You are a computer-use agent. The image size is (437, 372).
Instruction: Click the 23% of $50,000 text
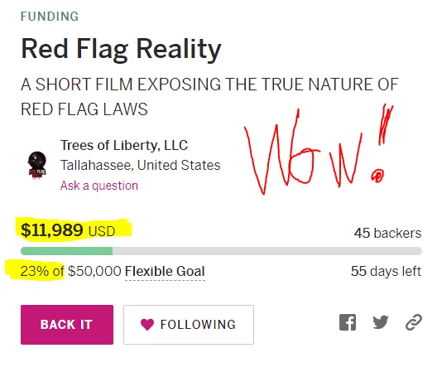[71, 271]
